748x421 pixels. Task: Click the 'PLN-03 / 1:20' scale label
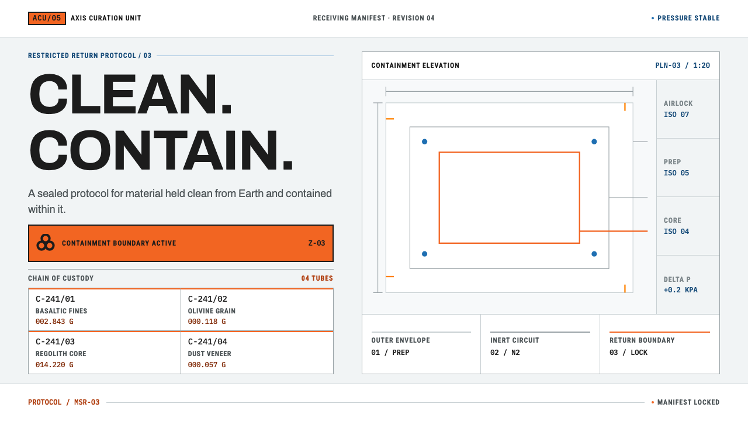pos(683,65)
